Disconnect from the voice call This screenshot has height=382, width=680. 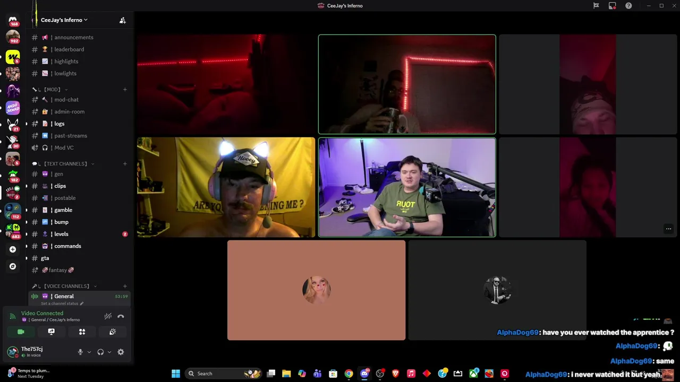point(121,316)
